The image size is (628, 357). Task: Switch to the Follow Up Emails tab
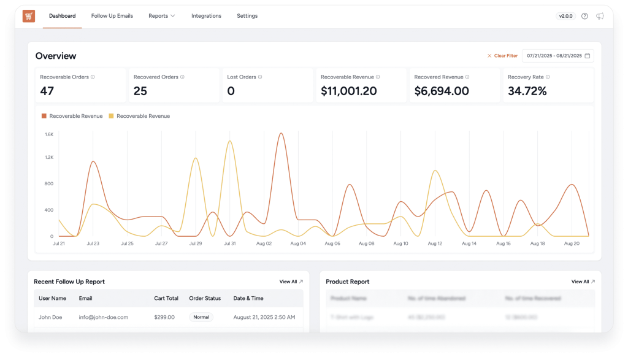(112, 16)
